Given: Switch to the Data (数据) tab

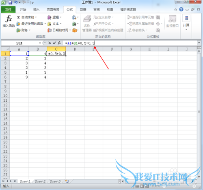Looking at the screenshot, I should 83,9.
